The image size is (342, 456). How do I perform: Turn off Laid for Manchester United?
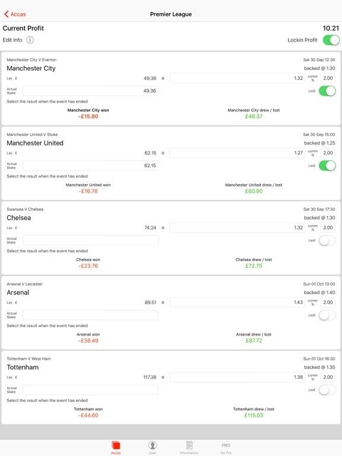327,166
